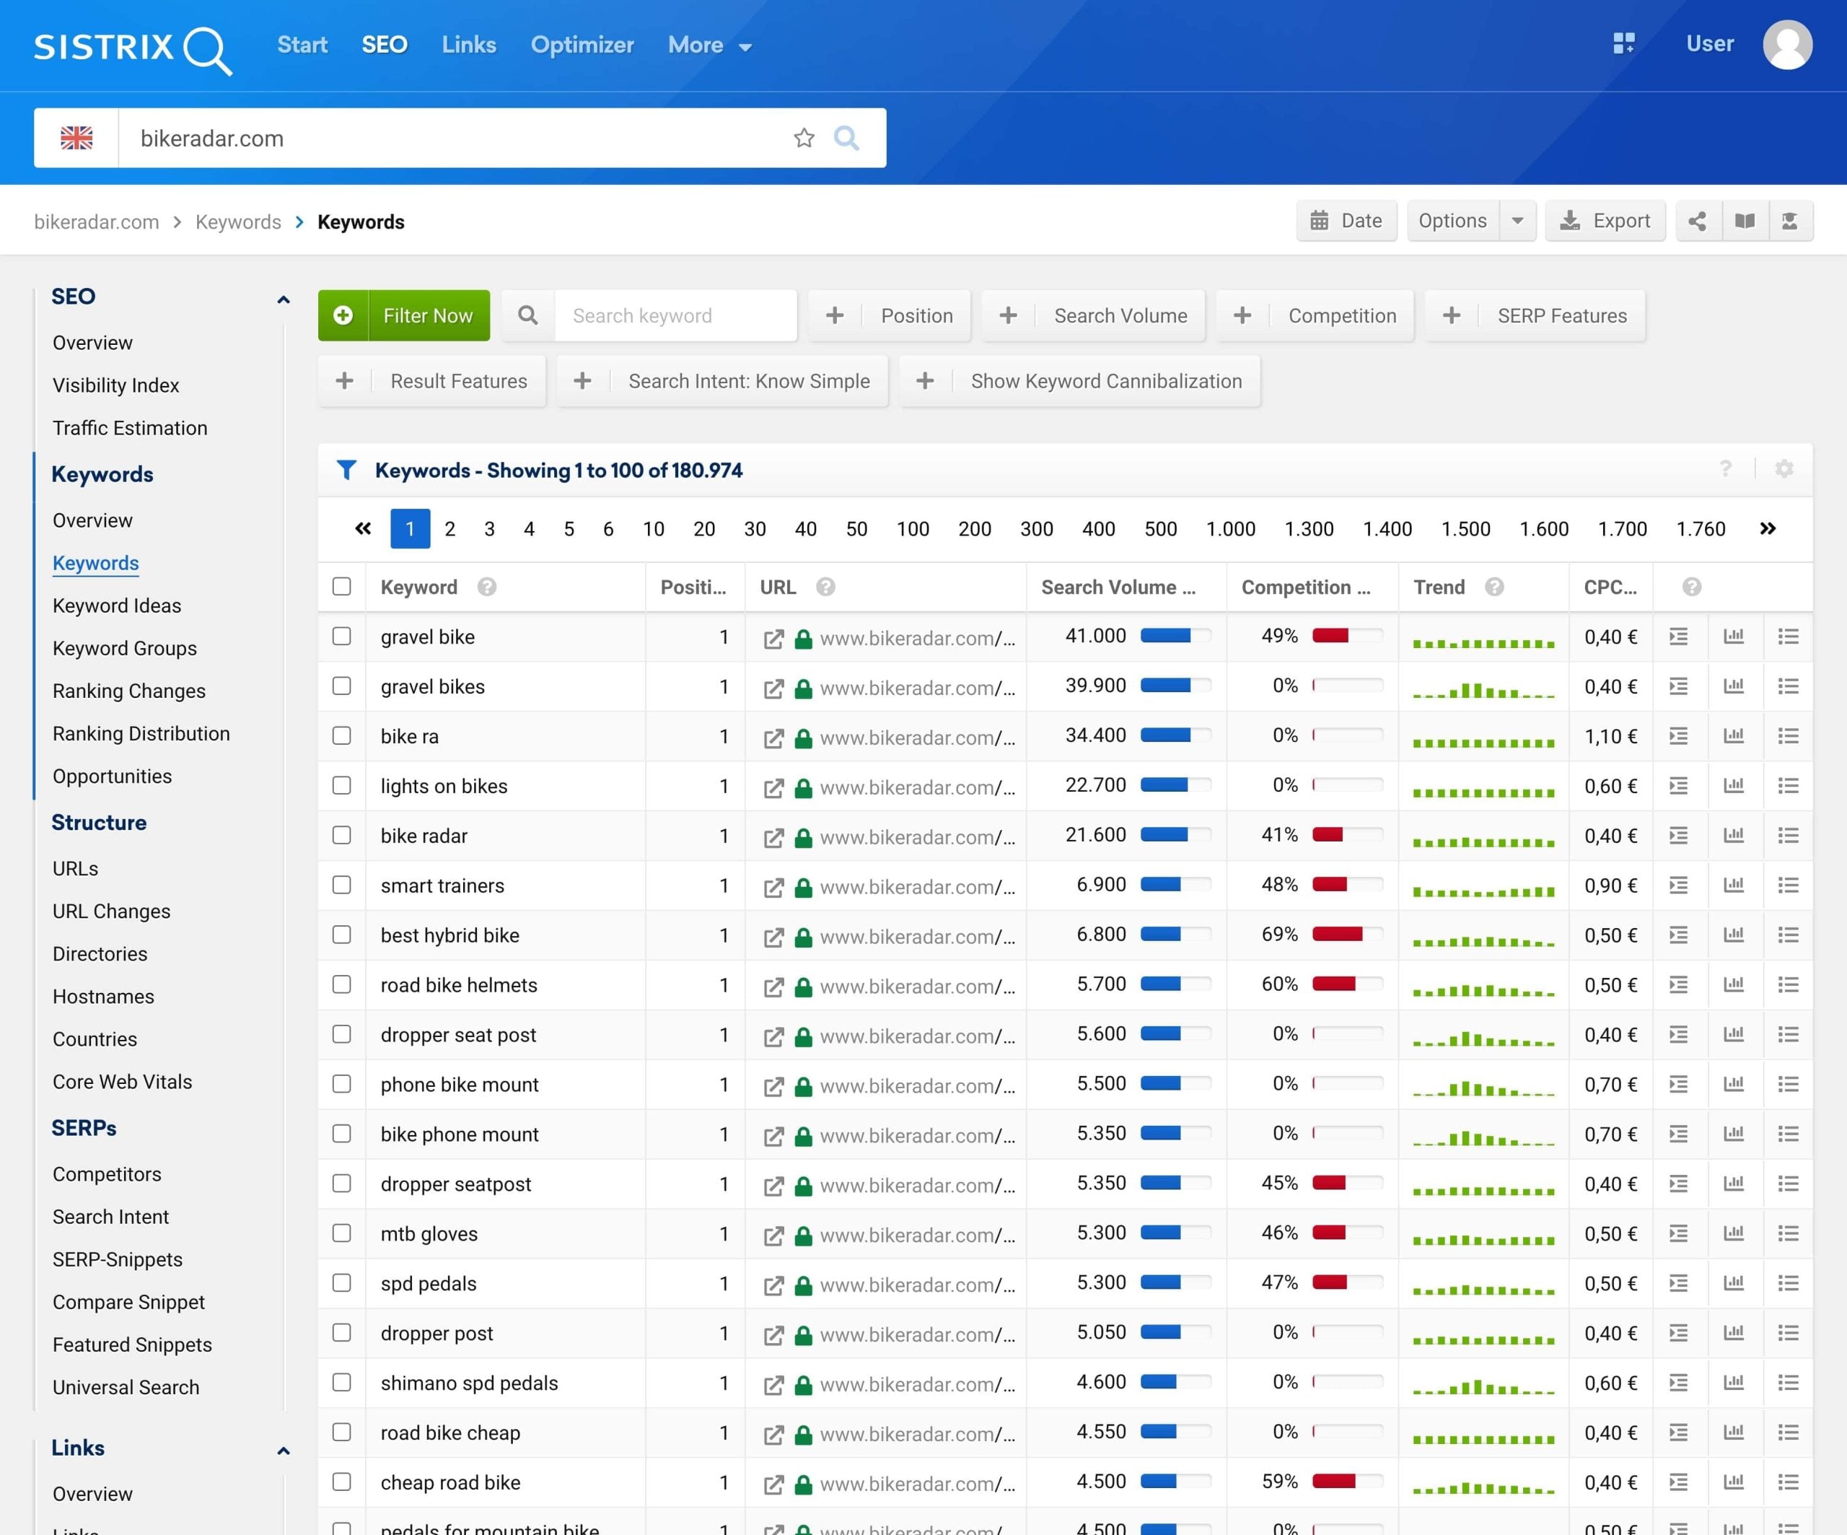The image size is (1847, 1535).
Task: Switch to the Optimizer menu item
Action: click(x=582, y=45)
